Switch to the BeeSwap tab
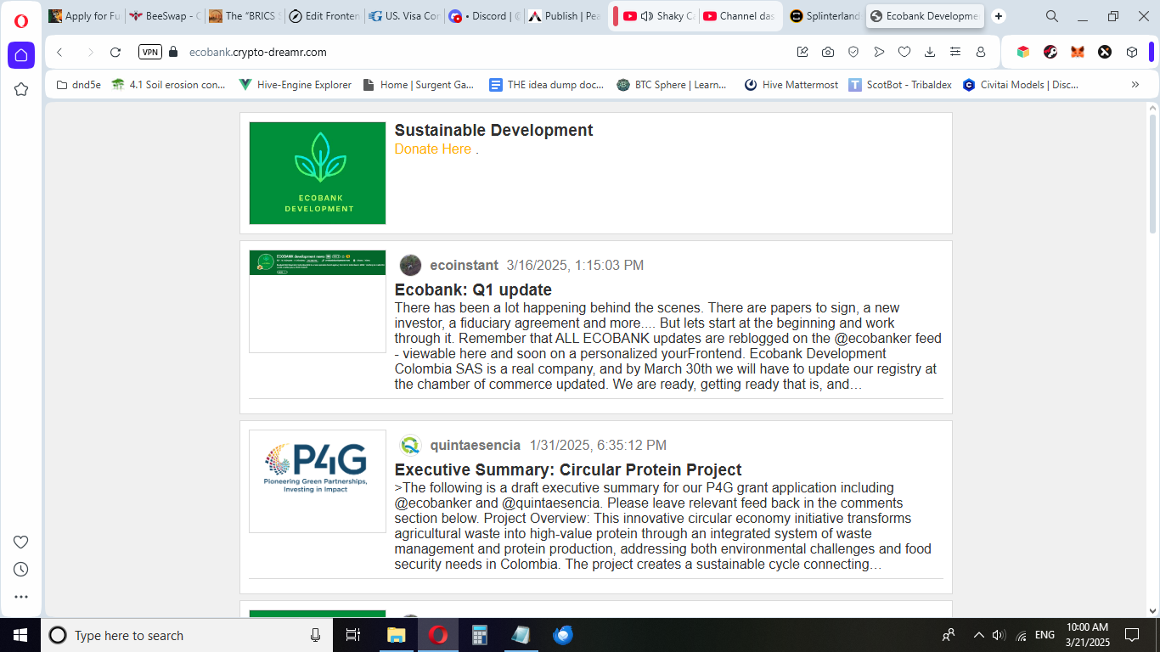1160x652 pixels. tap(166, 16)
